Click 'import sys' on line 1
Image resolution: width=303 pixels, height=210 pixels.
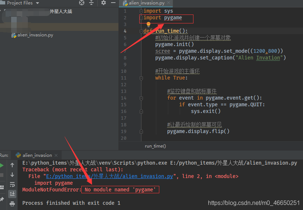pyautogui.click(x=158, y=11)
